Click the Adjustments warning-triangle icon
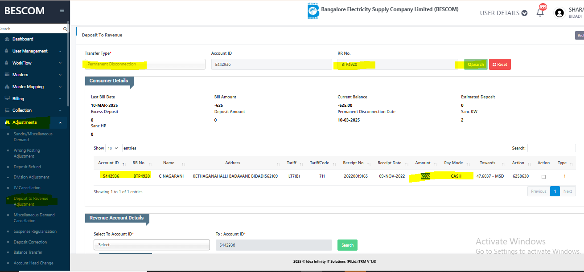Viewport: 584px width, 272px height. coord(7,122)
